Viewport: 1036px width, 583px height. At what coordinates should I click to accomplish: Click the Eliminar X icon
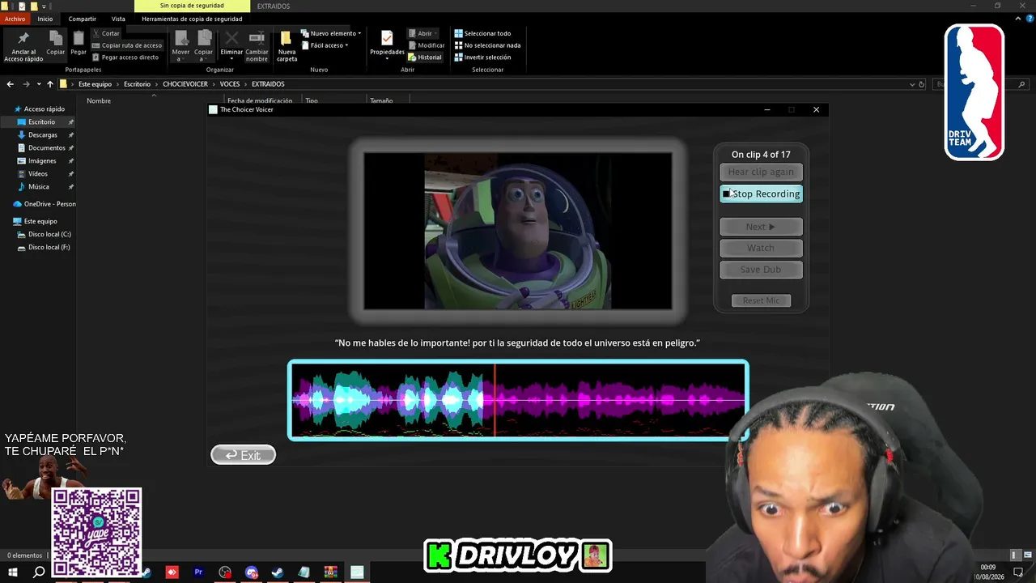231,38
